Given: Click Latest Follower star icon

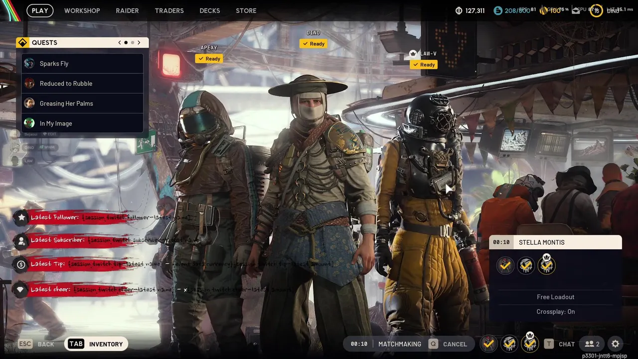Looking at the screenshot, I should click(21, 217).
